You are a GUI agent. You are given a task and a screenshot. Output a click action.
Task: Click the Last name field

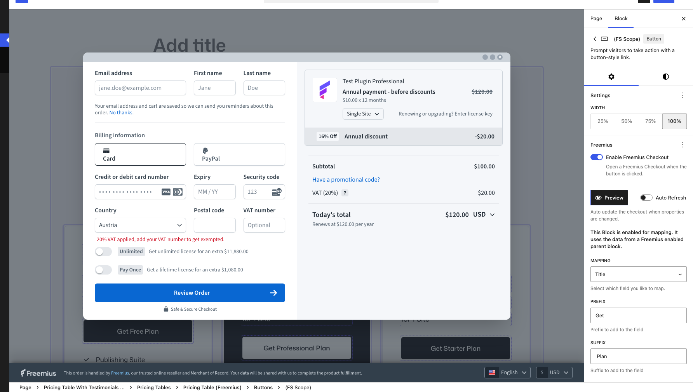(x=264, y=88)
